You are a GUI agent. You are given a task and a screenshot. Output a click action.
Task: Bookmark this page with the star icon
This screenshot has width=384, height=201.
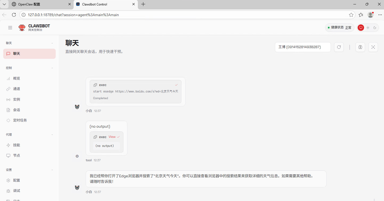coord(351,15)
